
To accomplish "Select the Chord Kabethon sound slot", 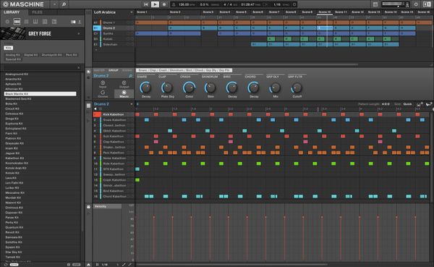I will [114, 196].
